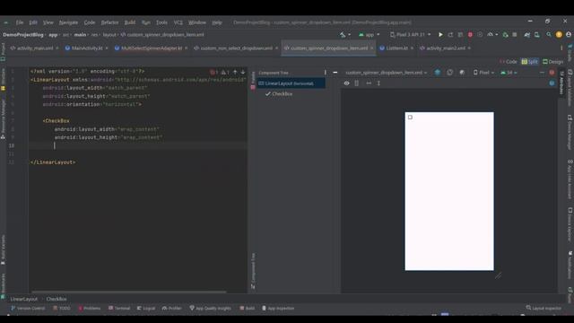Select LinearLayout in Component Tree

(291, 83)
